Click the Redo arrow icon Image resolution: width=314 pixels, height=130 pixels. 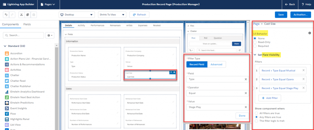point(12,15)
